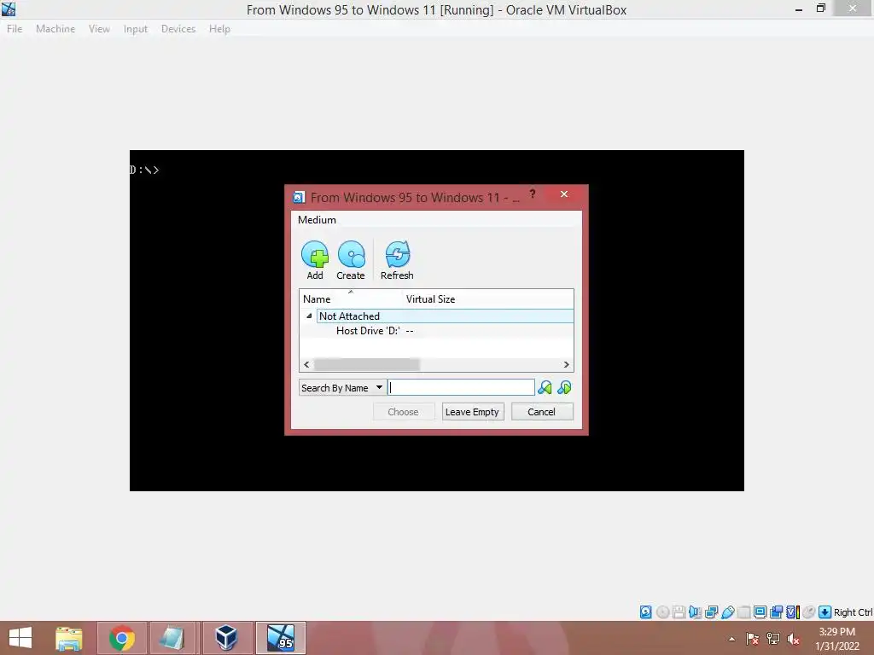Click the optical disk status bar icon
Image resolution: width=874 pixels, height=655 pixels.
point(662,612)
